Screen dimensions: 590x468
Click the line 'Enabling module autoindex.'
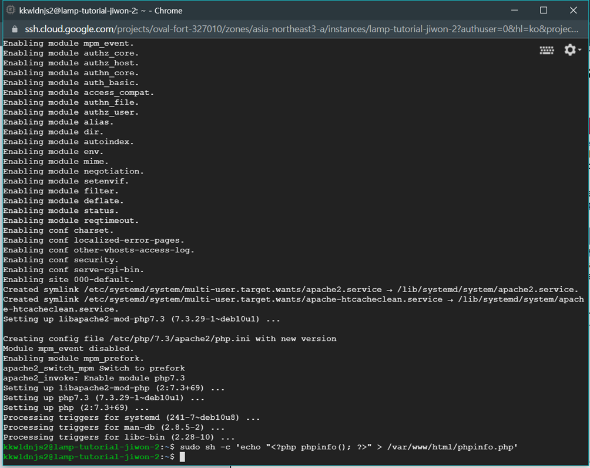coord(69,142)
